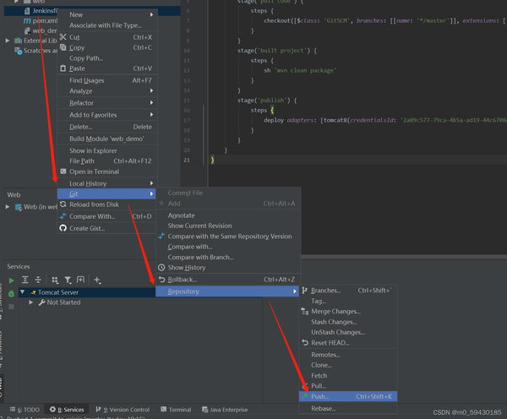507x419 pixels.
Task: Click the Collapse All icon in Services toolbar
Action: 38,280
